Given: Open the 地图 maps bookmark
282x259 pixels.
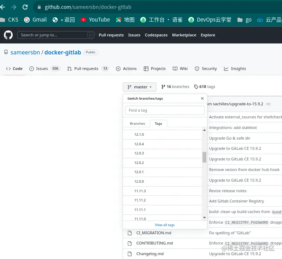Looking at the screenshot, I should click(x=125, y=19).
